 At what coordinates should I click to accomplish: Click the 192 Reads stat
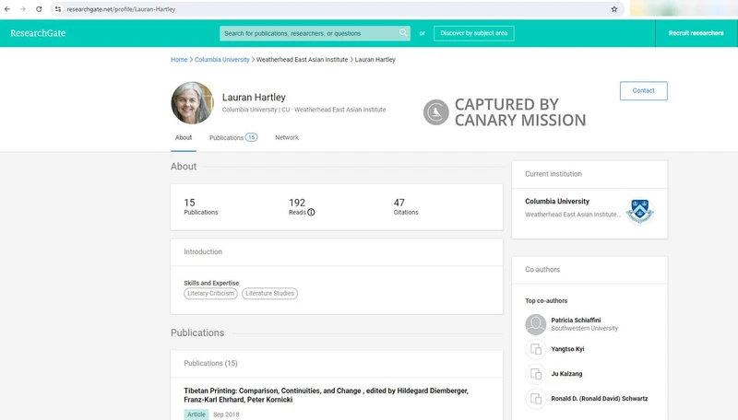pos(302,206)
